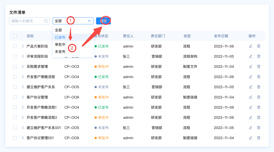The height and width of the screenshot is (152, 274).
Task: Click the blue 搜索 button
Action: coord(103,21)
